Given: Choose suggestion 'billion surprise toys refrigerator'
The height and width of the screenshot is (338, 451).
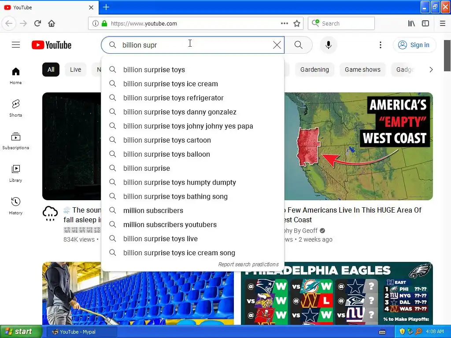Looking at the screenshot, I should tap(193, 98).
